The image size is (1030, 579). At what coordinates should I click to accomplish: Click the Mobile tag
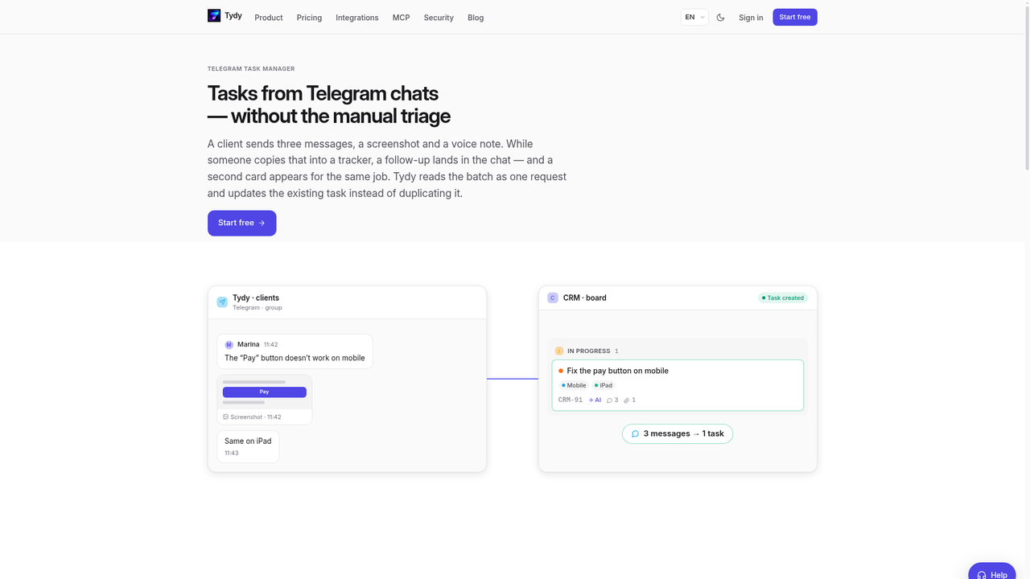(x=574, y=385)
